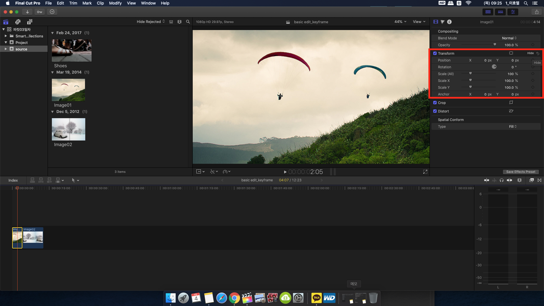544x306 pixels.
Task: Open the info inspector icon
Action: [449, 22]
